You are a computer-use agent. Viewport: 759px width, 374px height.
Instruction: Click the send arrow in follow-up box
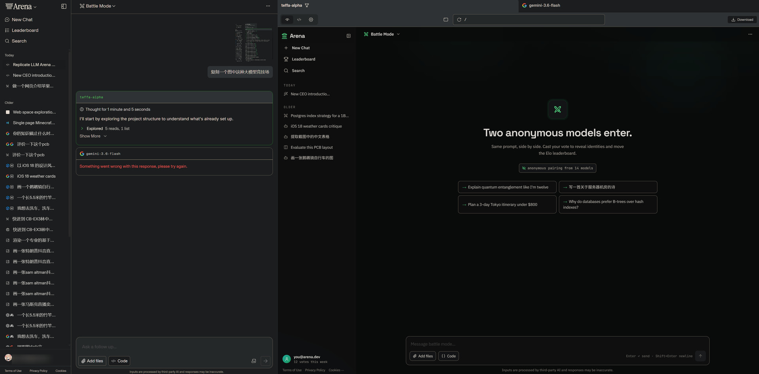tap(266, 361)
